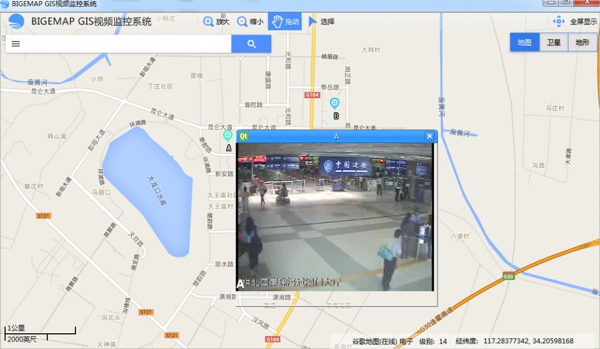Click the 1公里 scale bar
The height and width of the screenshot is (349, 600).
point(40,330)
